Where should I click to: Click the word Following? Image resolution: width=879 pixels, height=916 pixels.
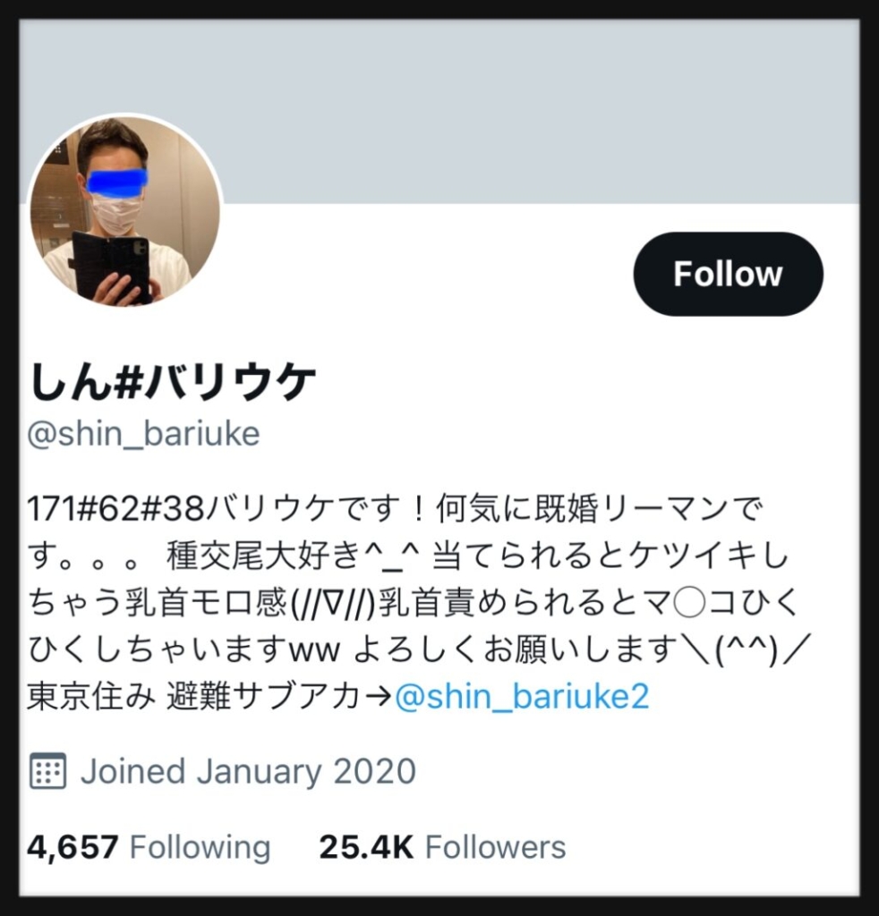(x=200, y=847)
